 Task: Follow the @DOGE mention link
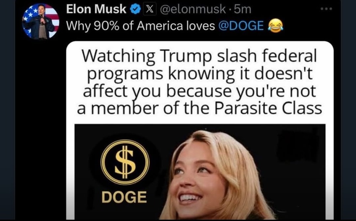241,26
